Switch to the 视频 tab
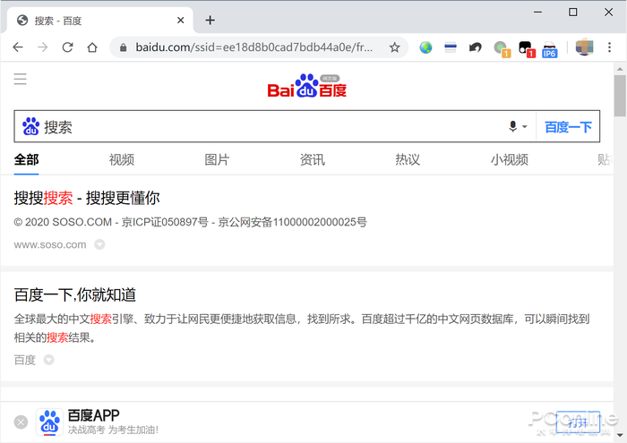Image resolution: width=627 pixels, height=443 pixels. click(x=122, y=160)
